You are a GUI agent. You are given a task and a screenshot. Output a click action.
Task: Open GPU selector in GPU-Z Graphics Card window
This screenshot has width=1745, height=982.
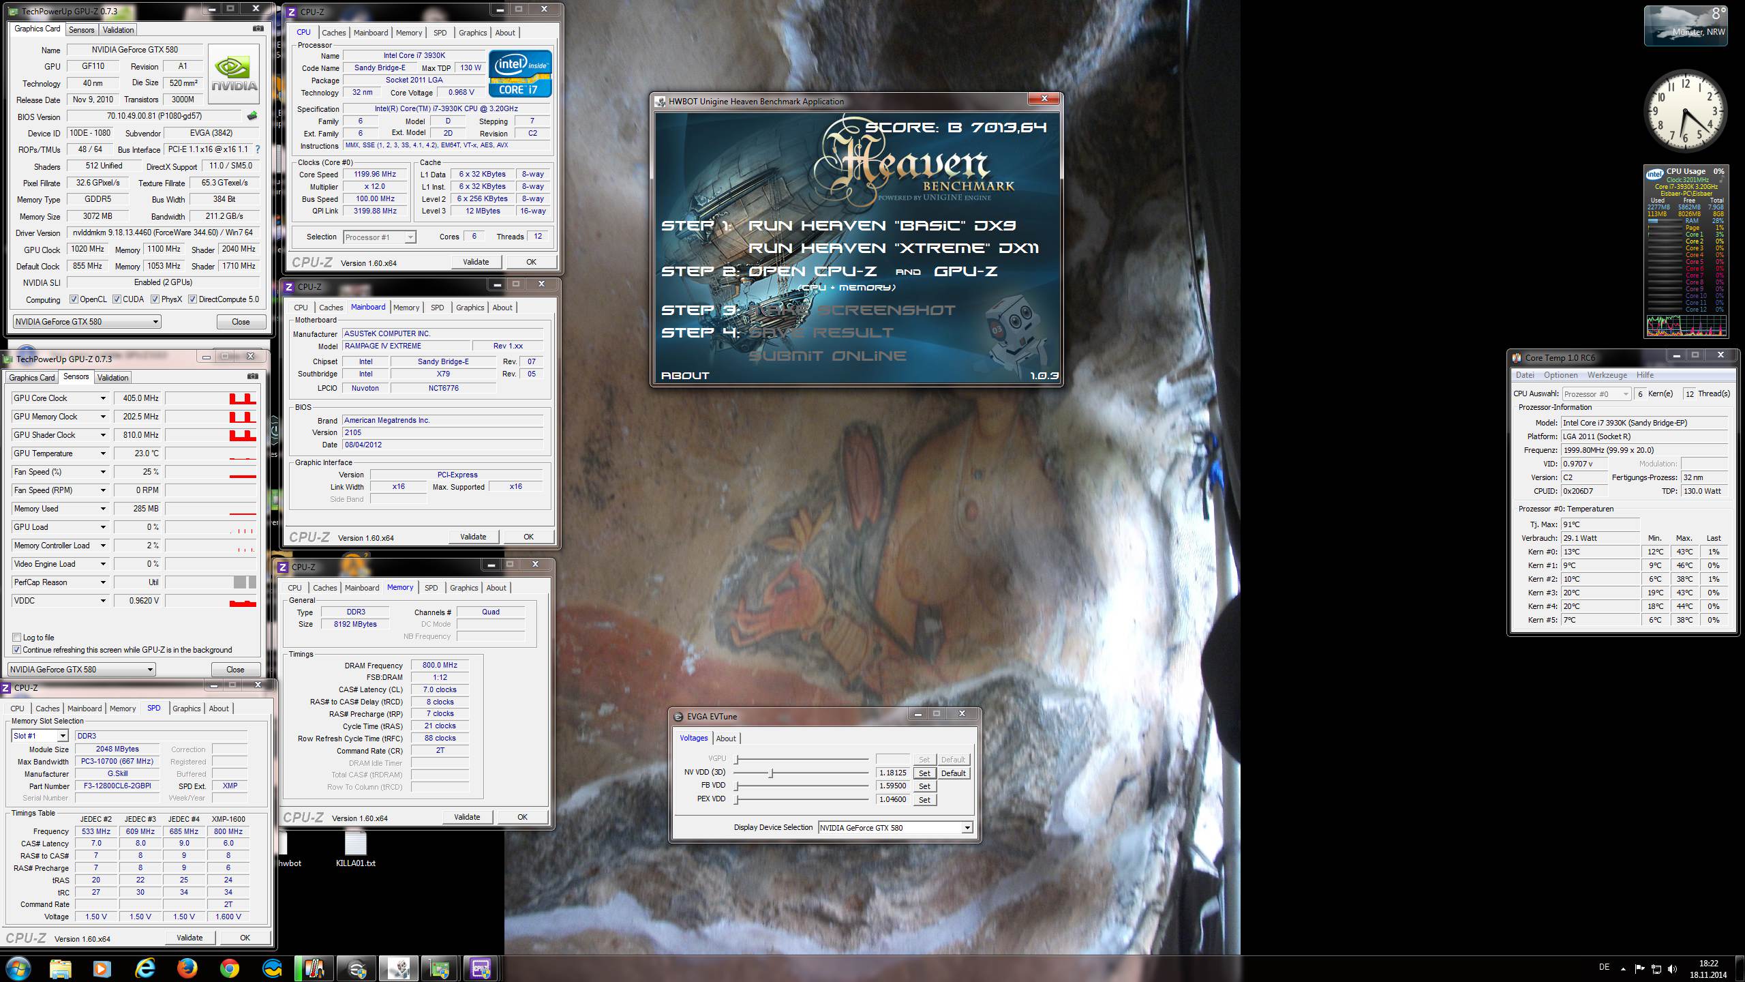click(87, 322)
